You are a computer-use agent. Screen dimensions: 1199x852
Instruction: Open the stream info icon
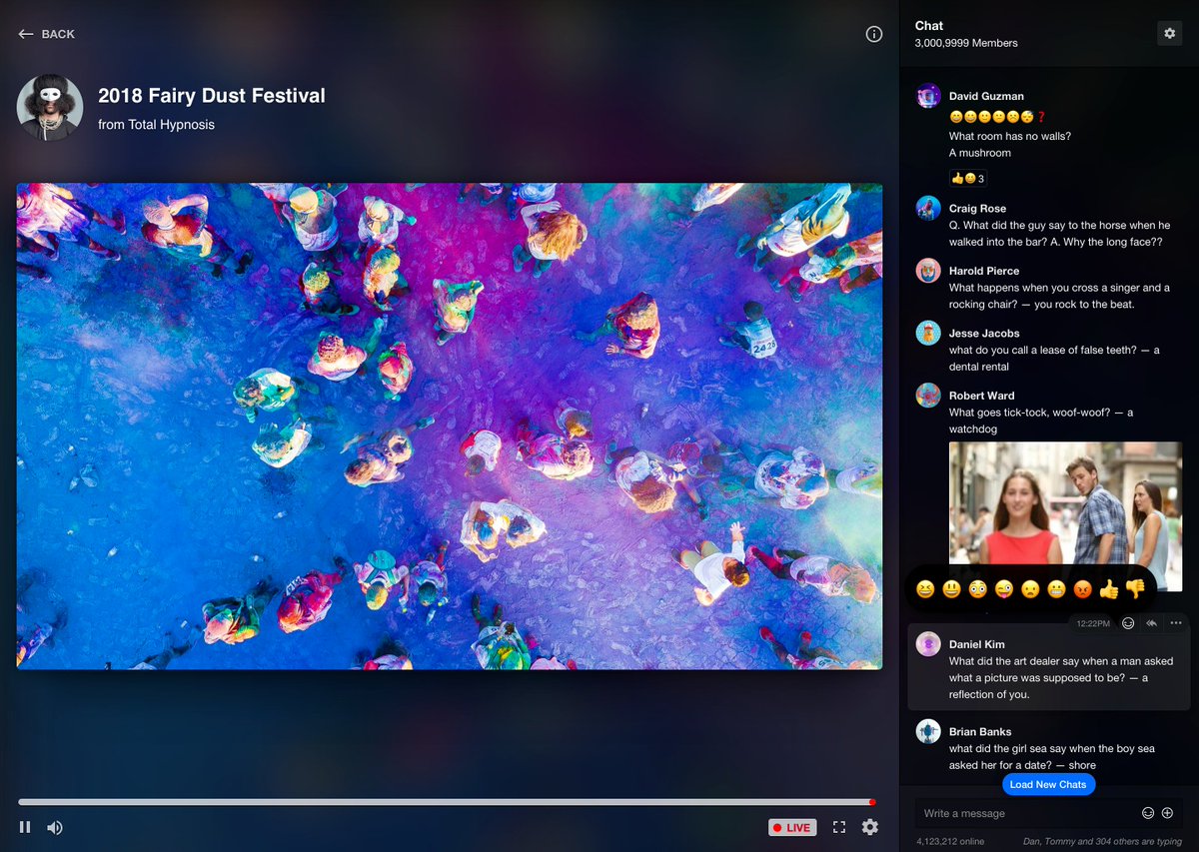pyautogui.click(x=874, y=34)
